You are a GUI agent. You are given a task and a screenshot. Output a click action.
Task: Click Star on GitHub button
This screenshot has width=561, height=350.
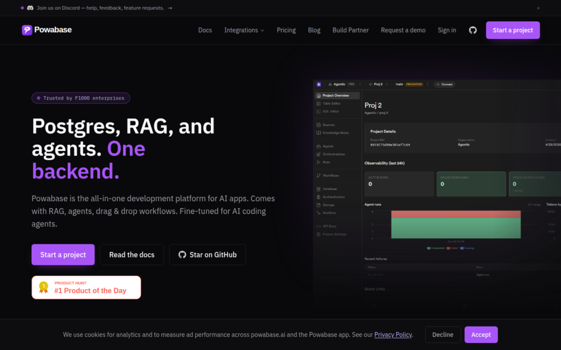(x=208, y=255)
